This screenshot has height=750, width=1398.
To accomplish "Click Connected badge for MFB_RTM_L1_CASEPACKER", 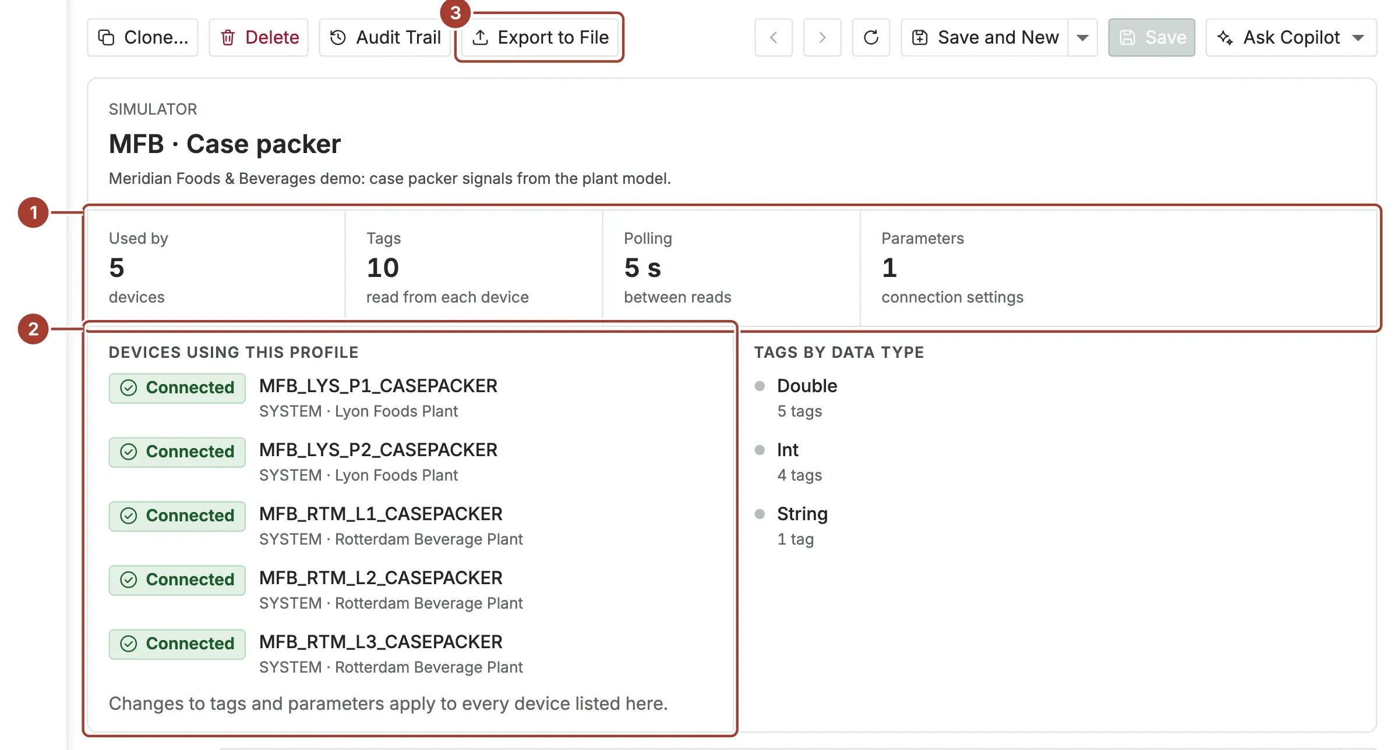I will pyautogui.click(x=177, y=516).
